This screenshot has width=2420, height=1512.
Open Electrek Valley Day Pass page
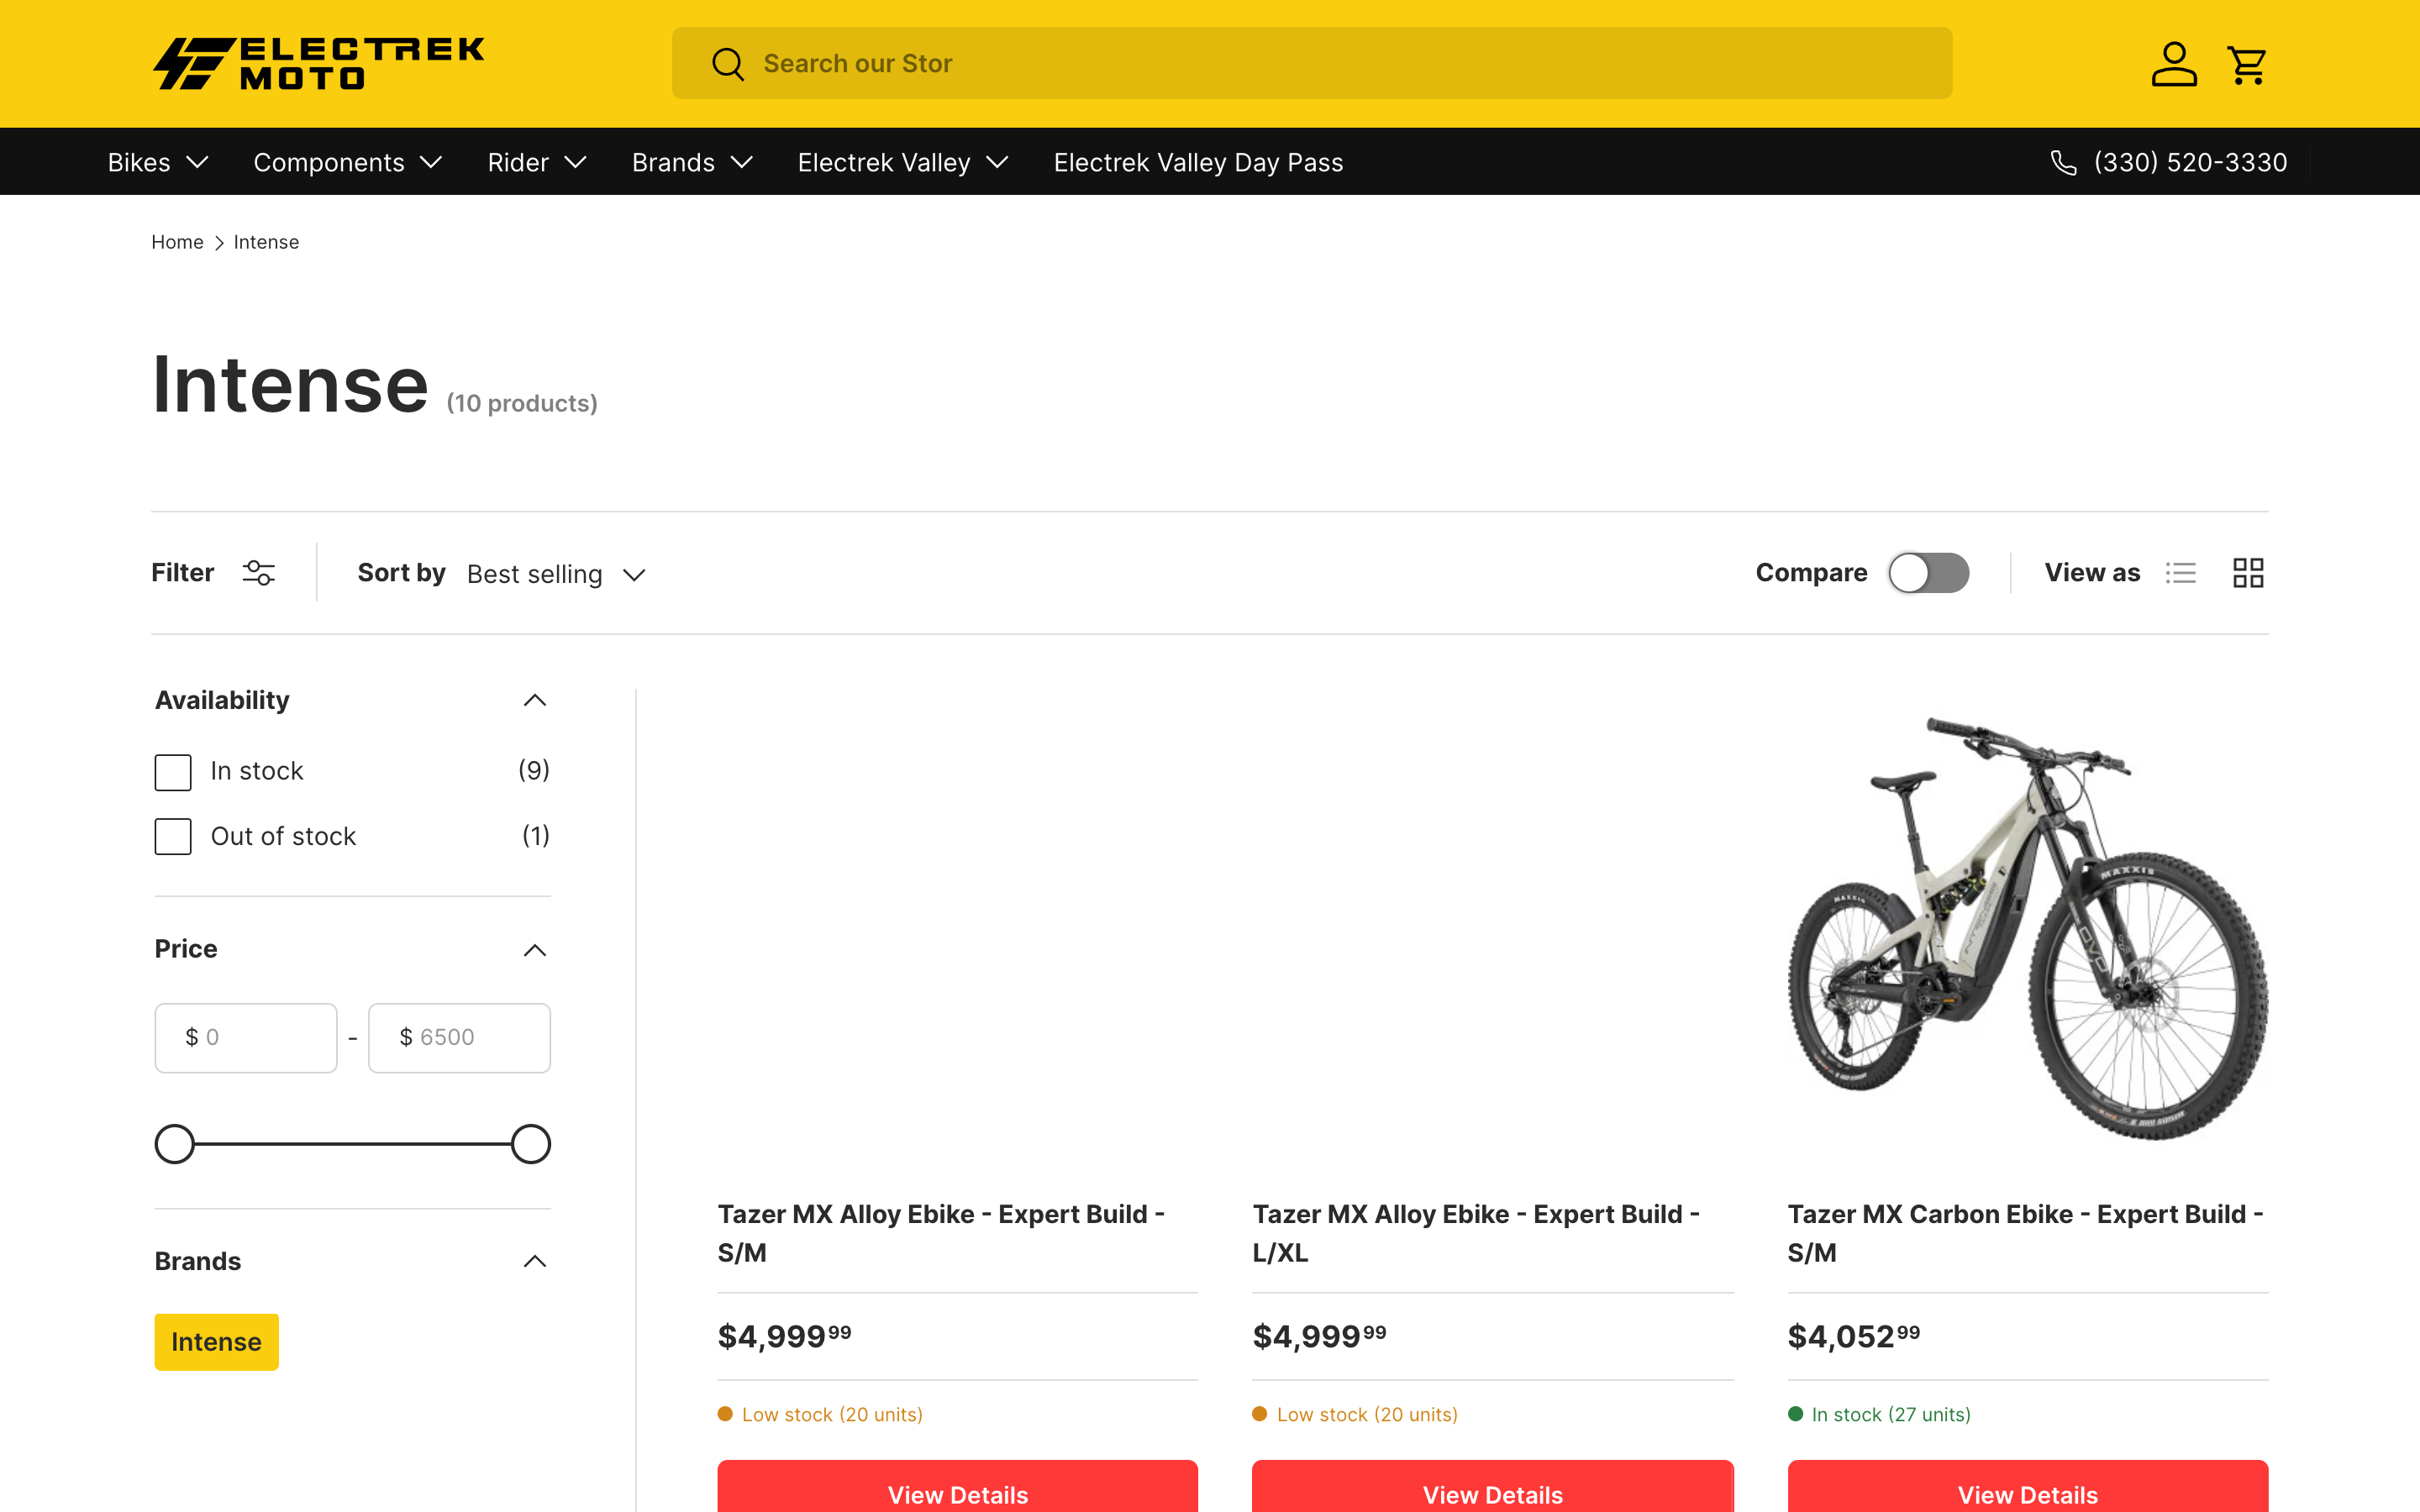[x=1197, y=162]
